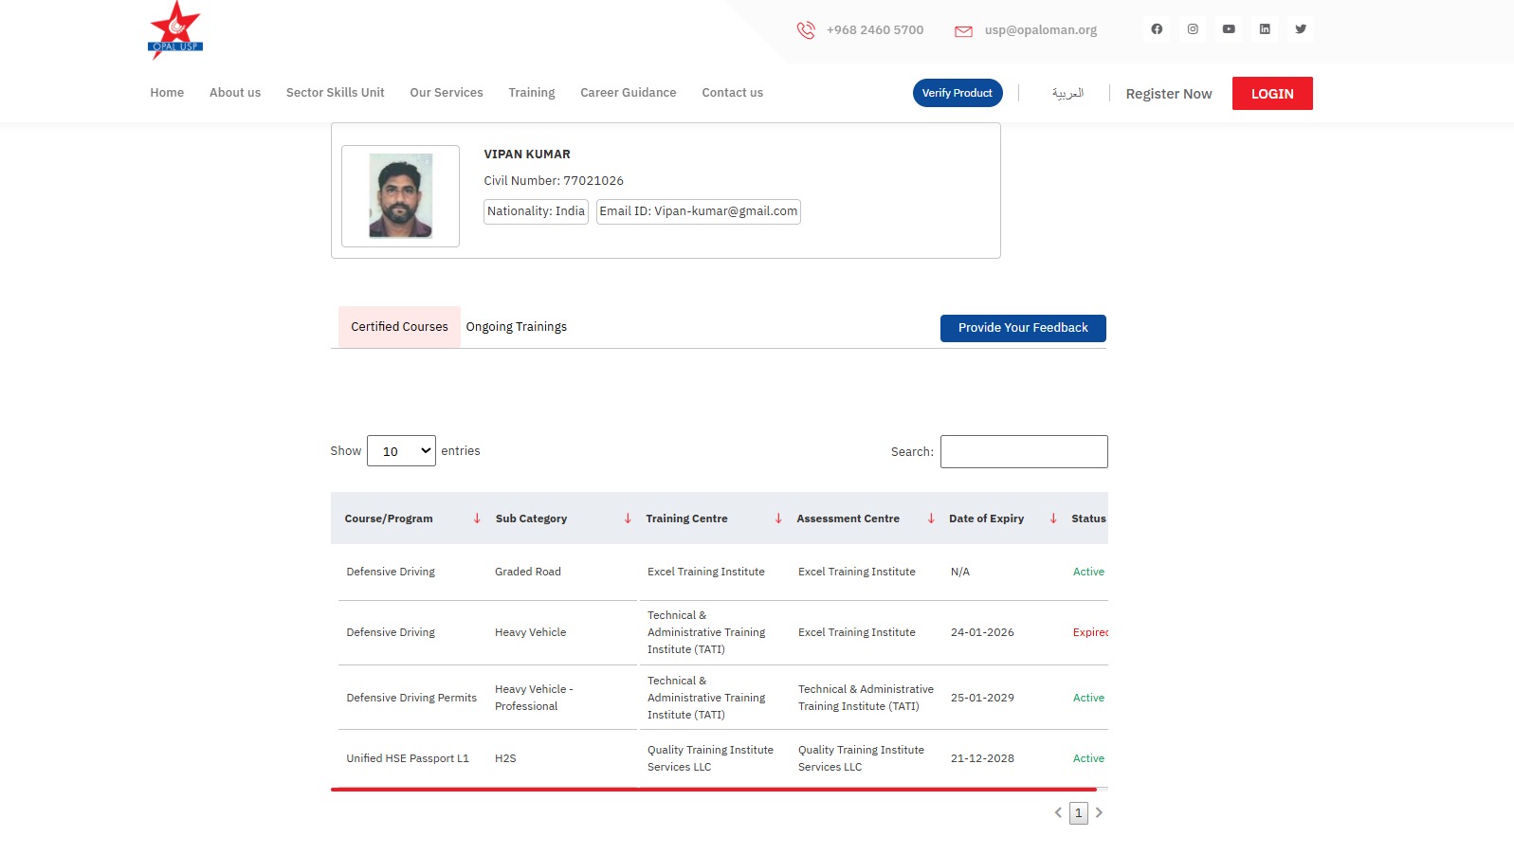1514x855 pixels.
Task: Select the Certified Courses tab
Action: tap(399, 327)
